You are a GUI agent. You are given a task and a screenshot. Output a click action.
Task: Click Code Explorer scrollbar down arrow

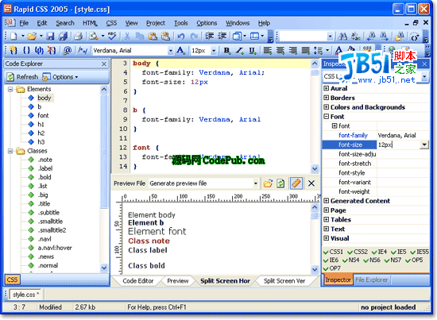coord(104,268)
